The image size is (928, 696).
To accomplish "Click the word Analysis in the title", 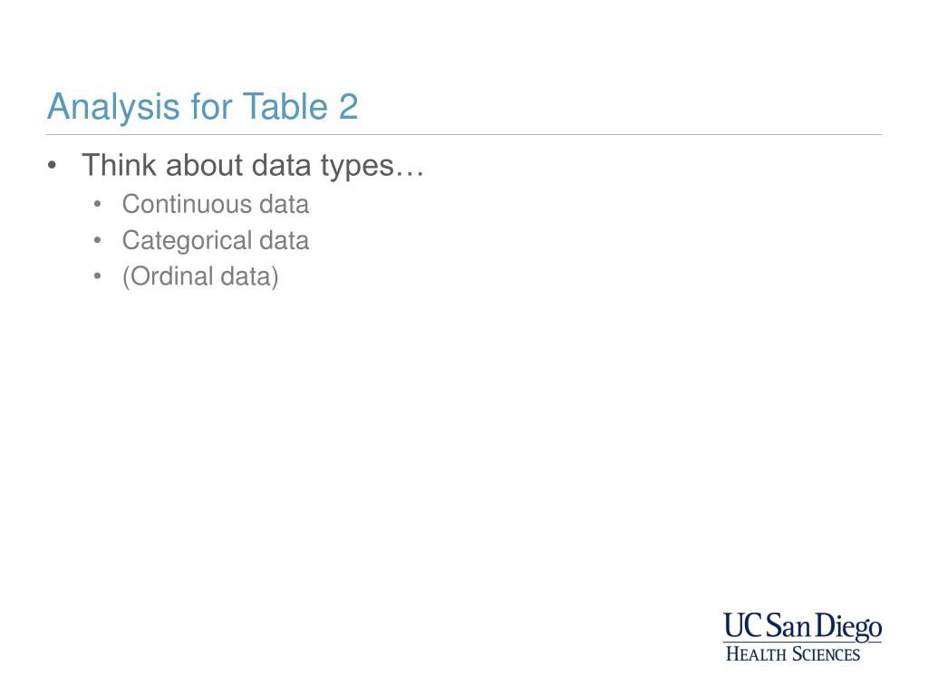I will pyautogui.click(x=113, y=108).
